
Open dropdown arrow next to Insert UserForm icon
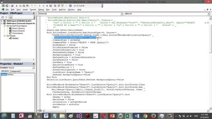tap(9, 6)
